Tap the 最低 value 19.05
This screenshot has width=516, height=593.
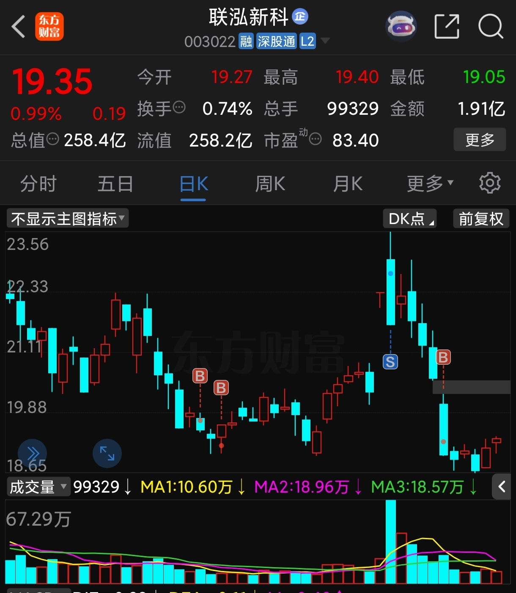pyautogui.click(x=484, y=77)
